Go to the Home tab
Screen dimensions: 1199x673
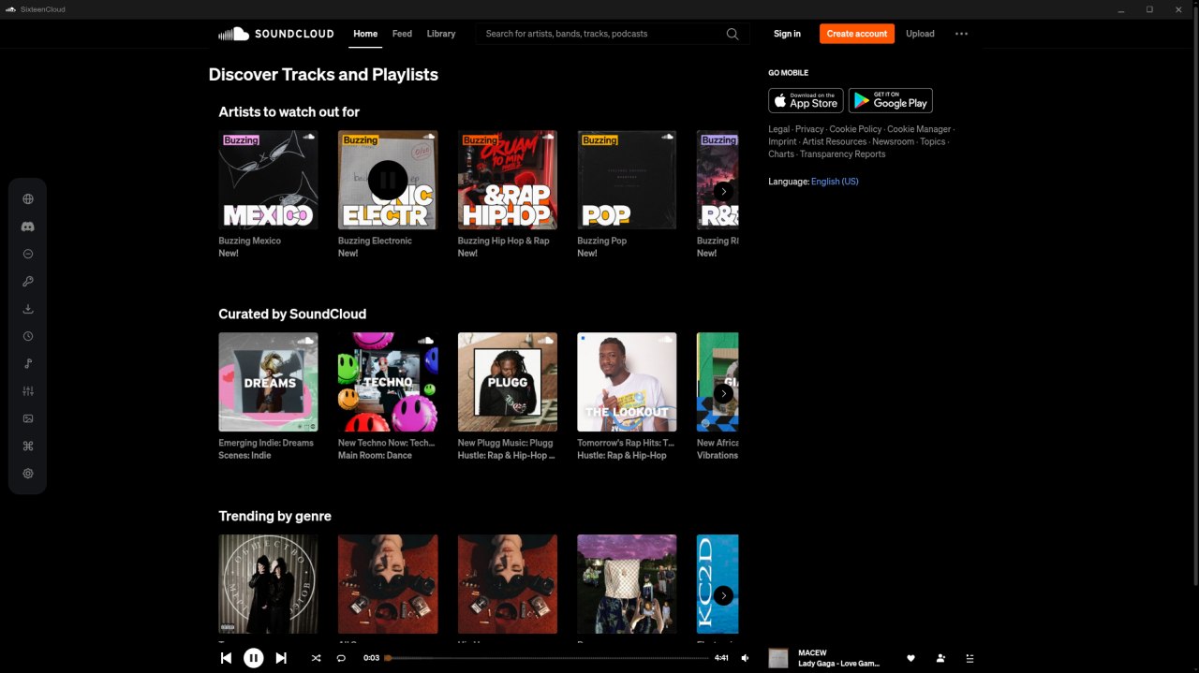click(x=365, y=34)
